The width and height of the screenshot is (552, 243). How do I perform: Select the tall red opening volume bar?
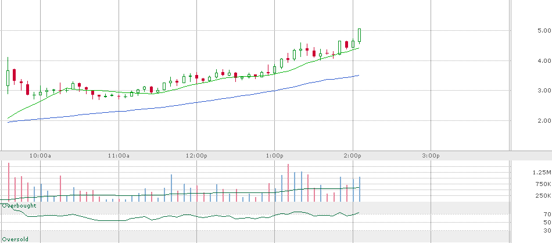(9, 182)
